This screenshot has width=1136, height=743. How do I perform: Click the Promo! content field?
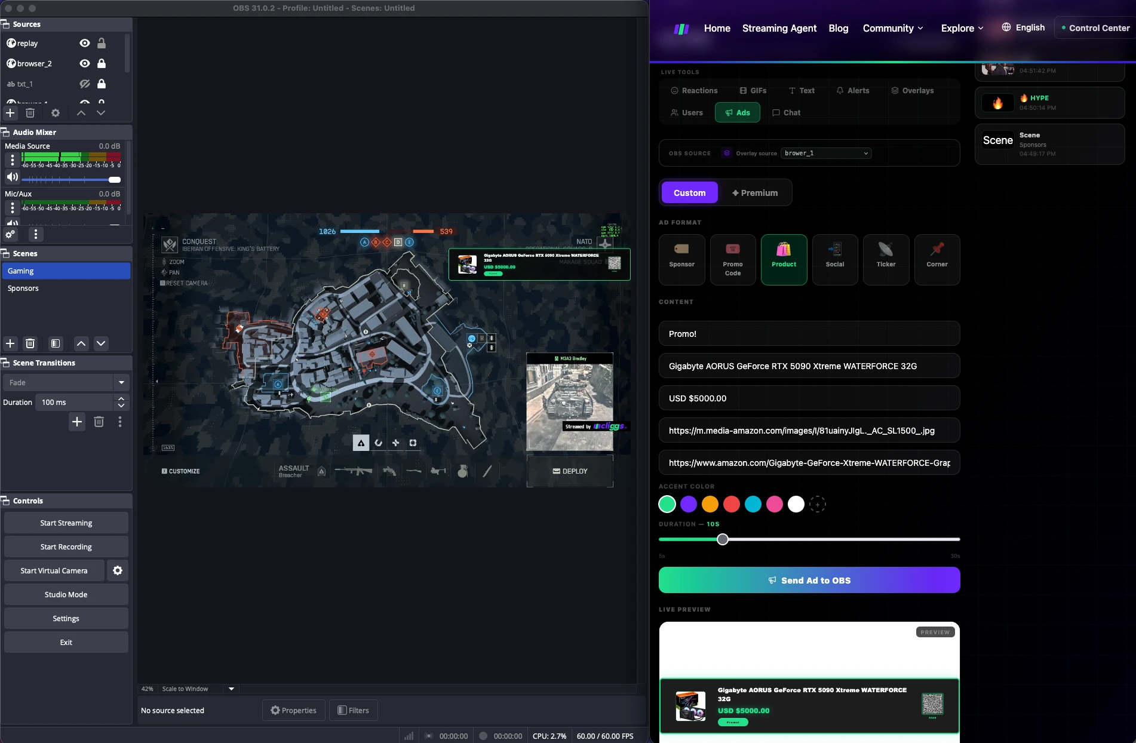(809, 334)
